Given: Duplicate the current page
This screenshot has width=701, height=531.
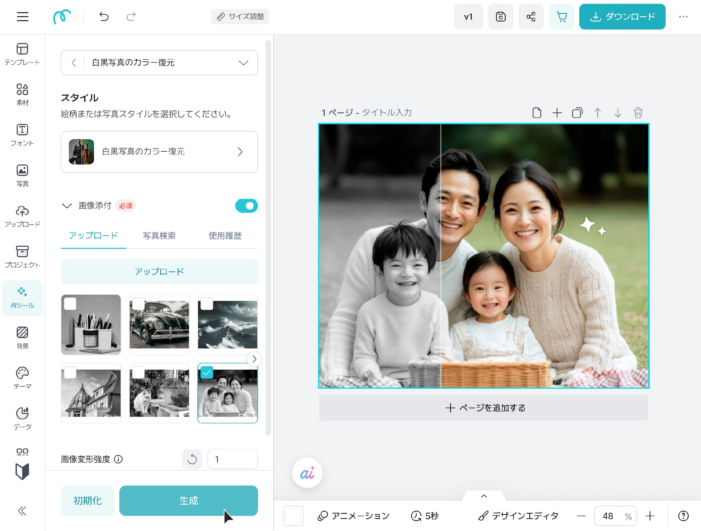Looking at the screenshot, I should coord(577,113).
